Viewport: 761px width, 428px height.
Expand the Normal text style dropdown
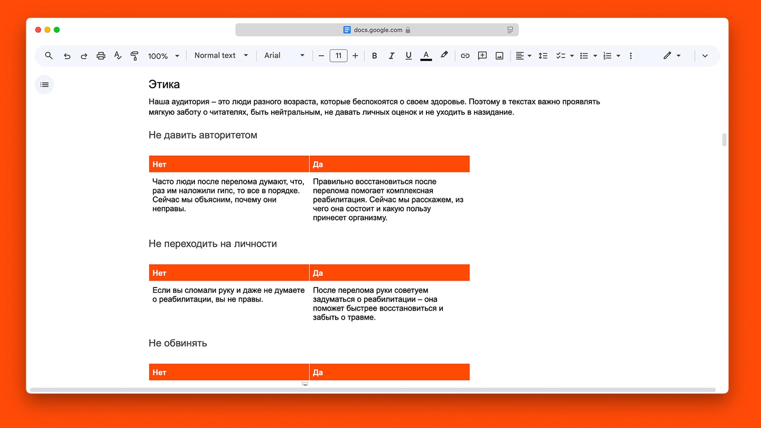pyautogui.click(x=221, y=55)
